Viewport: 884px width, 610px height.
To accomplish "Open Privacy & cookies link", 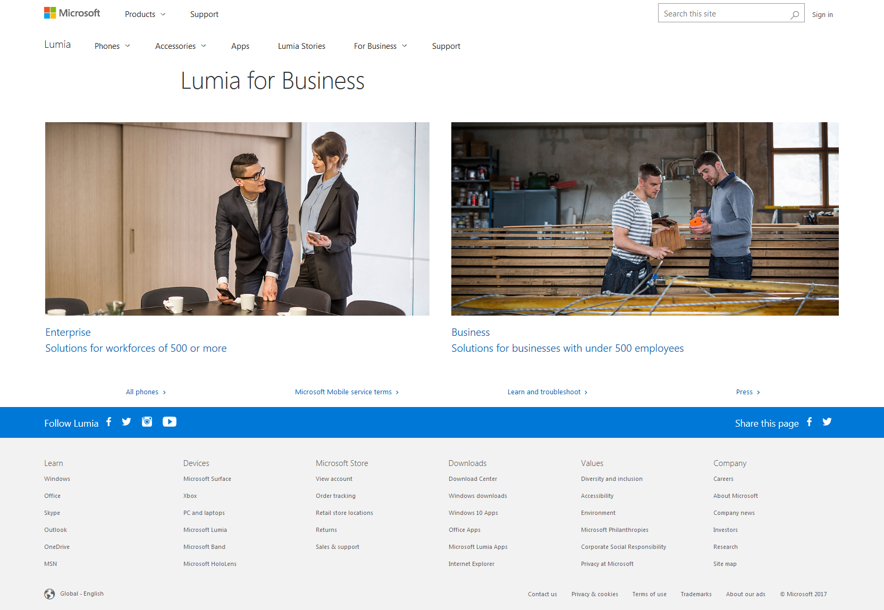I will tap(595, 594).
